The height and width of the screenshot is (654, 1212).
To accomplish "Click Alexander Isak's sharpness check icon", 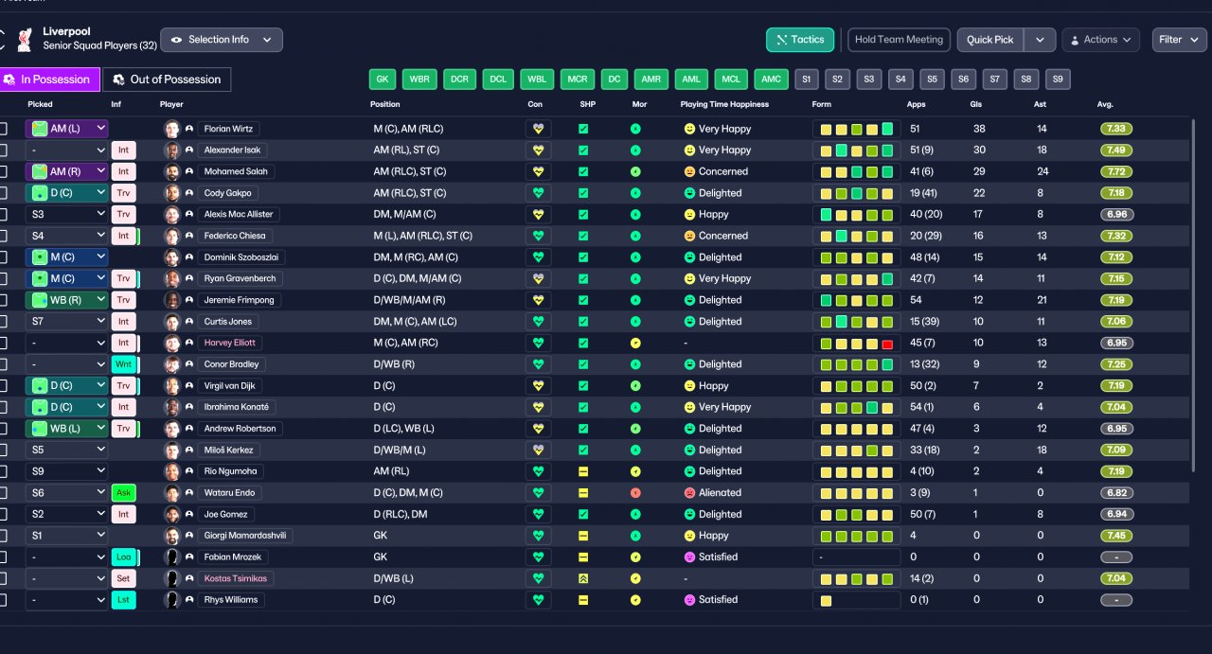I will (583, 150).
